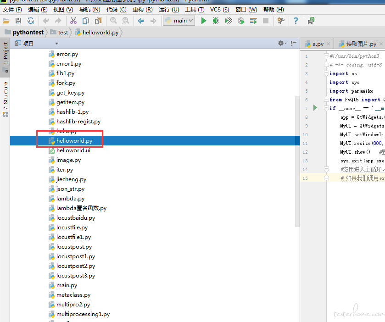Click the hide project panel icon
This screenshot has height=322, width=385.
(293, 44)
